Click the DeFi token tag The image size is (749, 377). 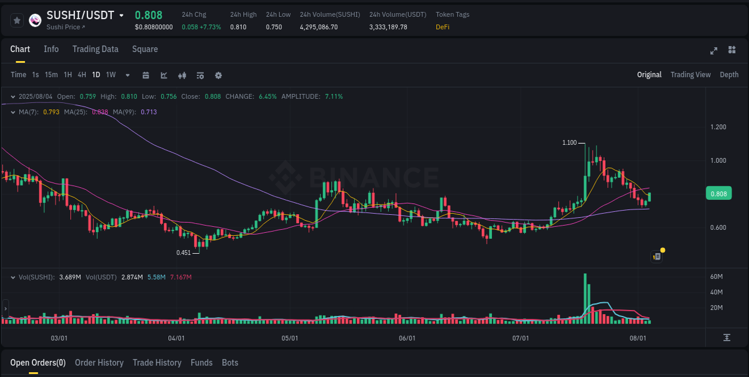click(x=442, y=27)
